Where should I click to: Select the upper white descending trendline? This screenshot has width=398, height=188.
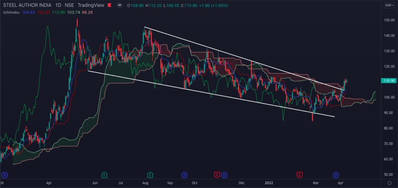(244, 58)
